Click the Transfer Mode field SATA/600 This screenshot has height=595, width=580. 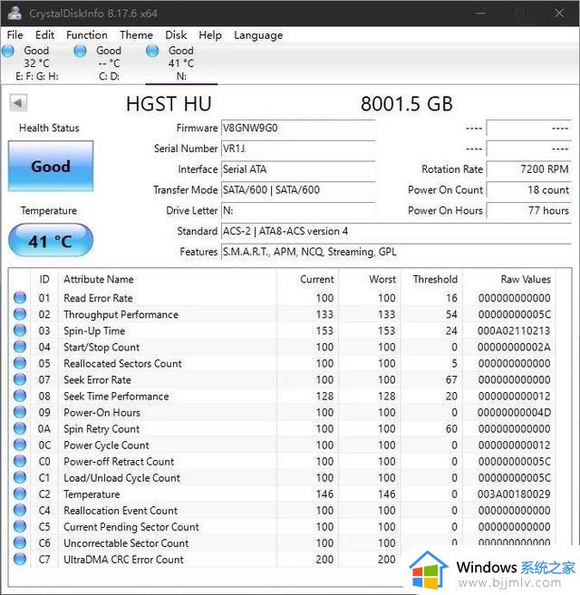pos(298,190)
